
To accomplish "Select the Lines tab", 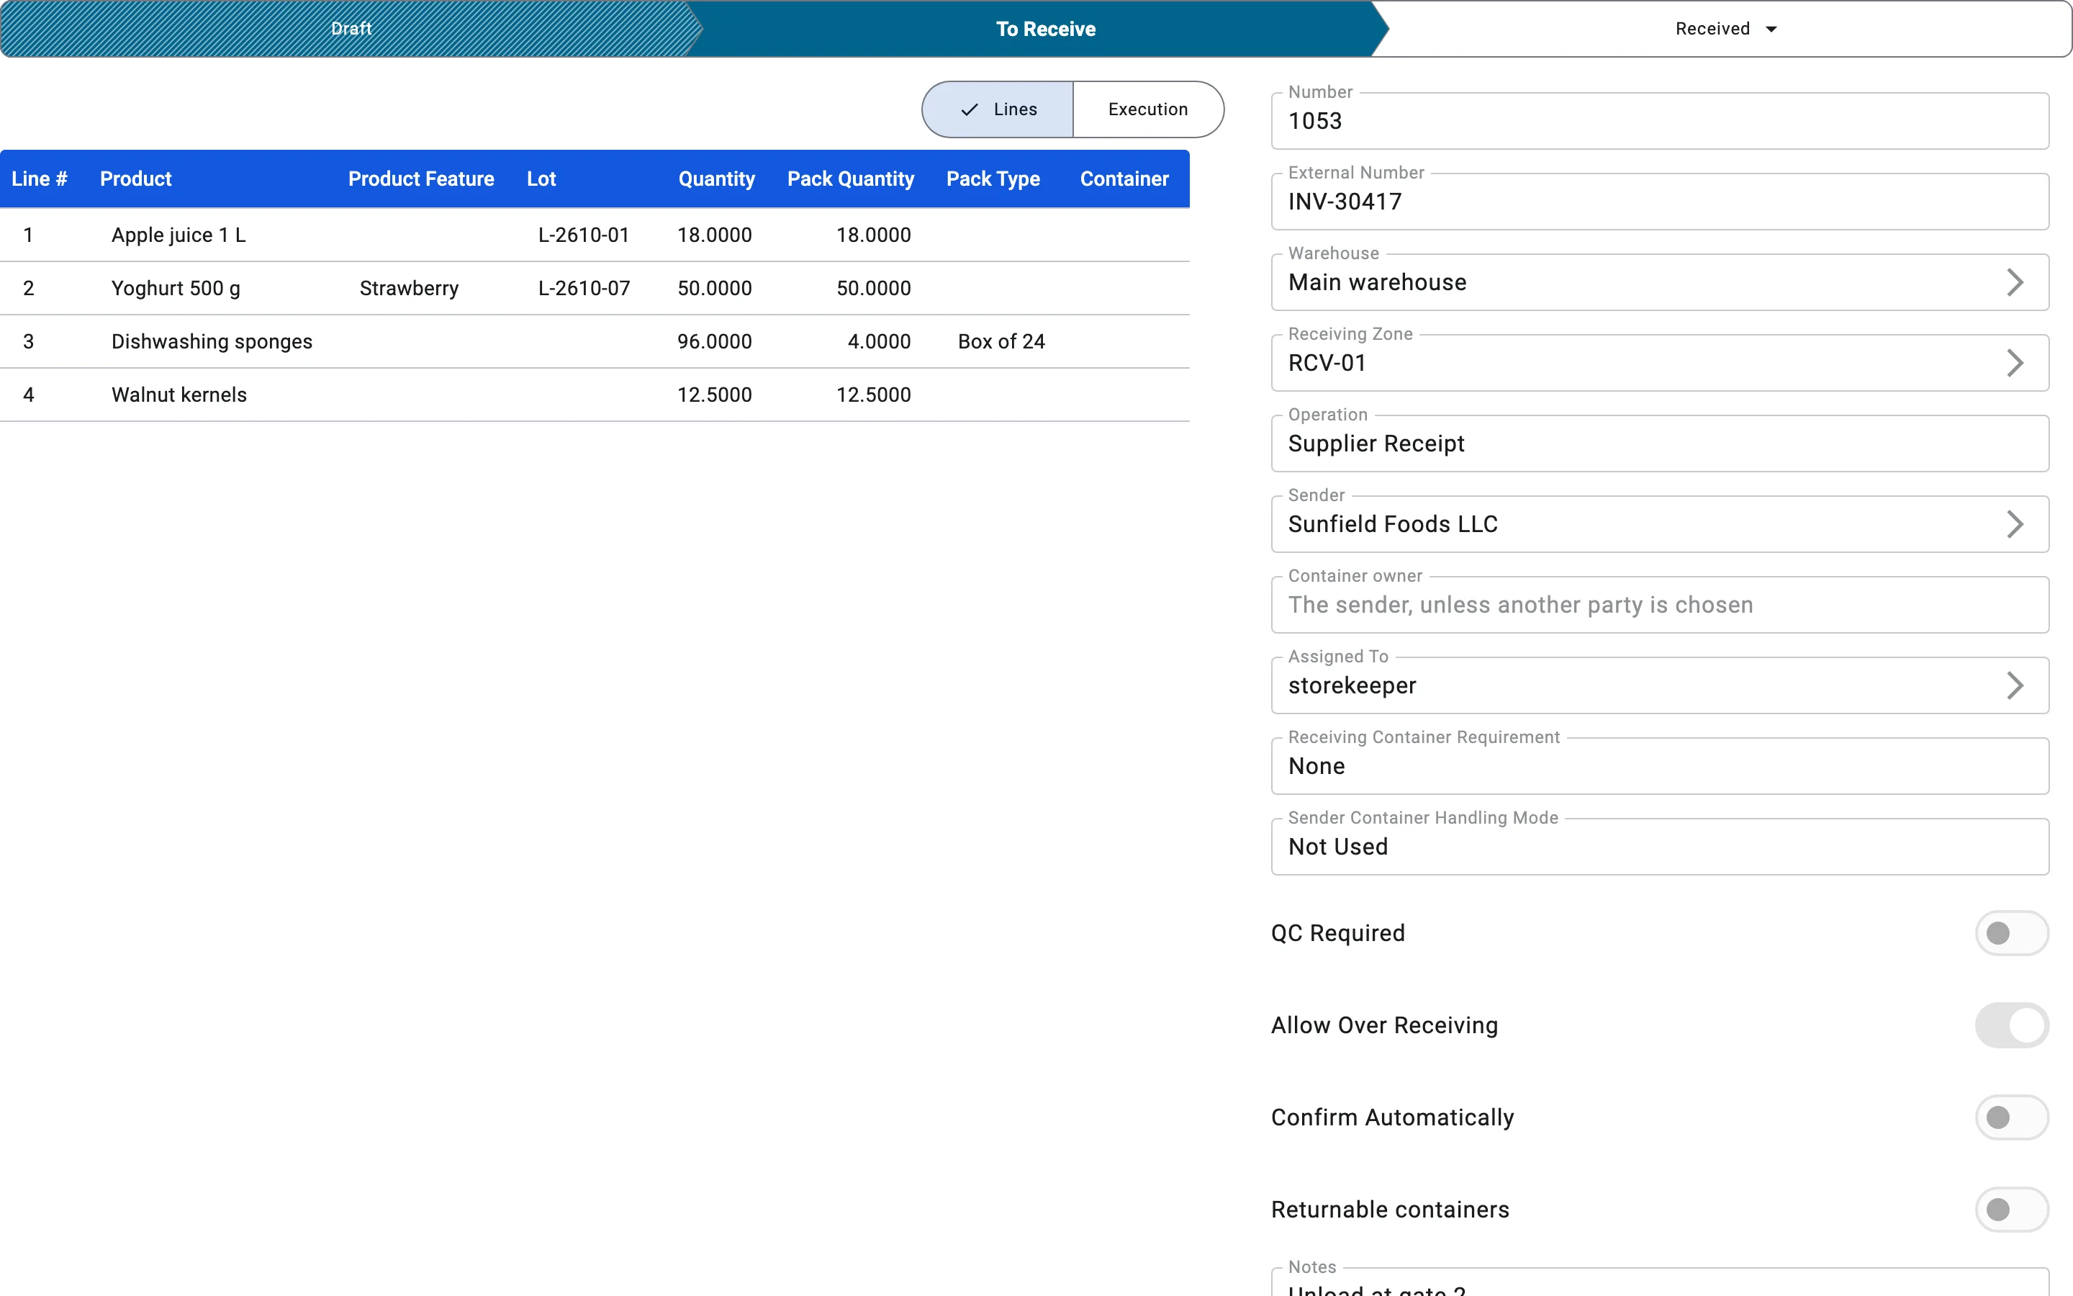I will (998, 109).
